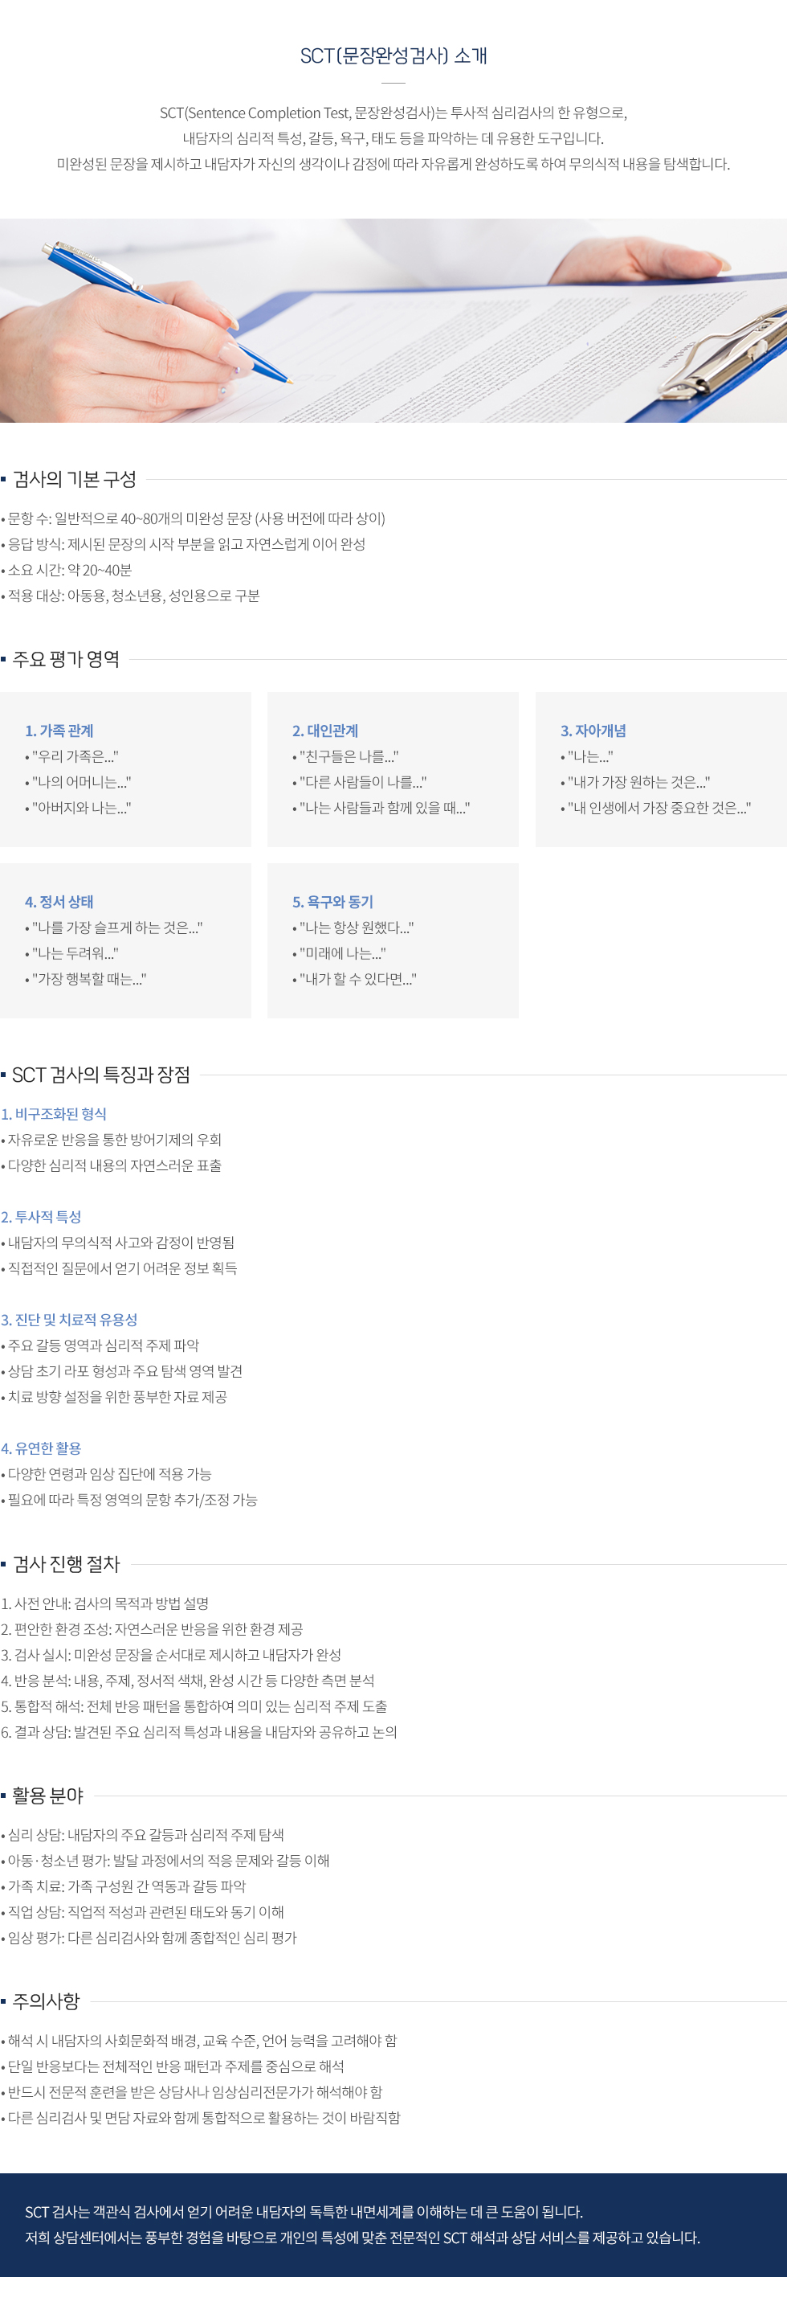Open the "4. 정서 상태" card title
This screenshot has height=2322, width=787.
click(x=59, y=902)
